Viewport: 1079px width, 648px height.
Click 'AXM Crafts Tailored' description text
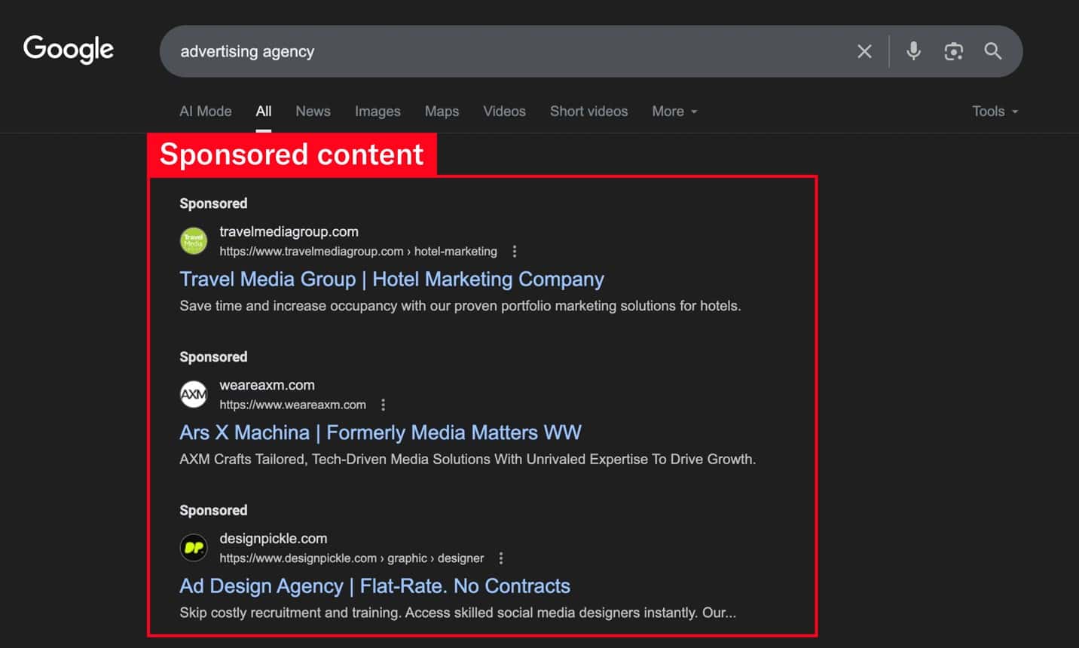click(x=467, y=460)
